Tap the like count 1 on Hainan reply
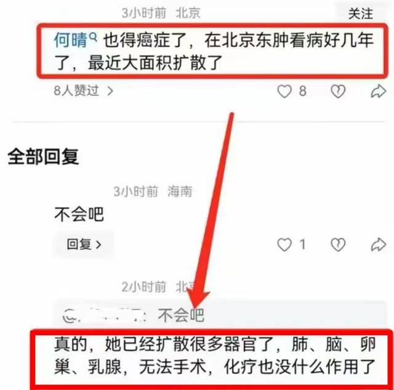This screenshot has width=394, height=390. (303, 245)
